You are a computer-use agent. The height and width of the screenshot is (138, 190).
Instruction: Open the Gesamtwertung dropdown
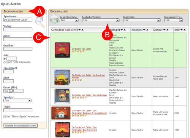coord(69,20)
